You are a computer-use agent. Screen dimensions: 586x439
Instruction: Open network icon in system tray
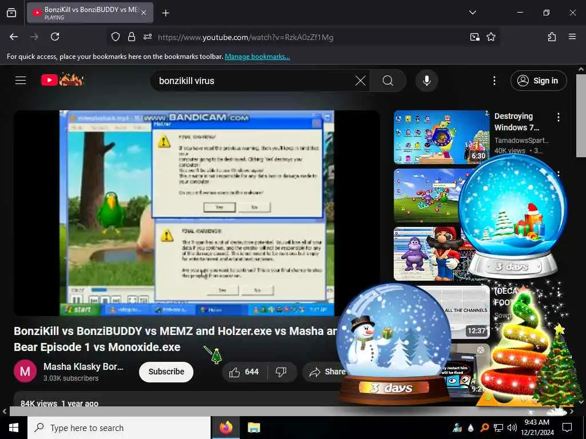[498, 428]
